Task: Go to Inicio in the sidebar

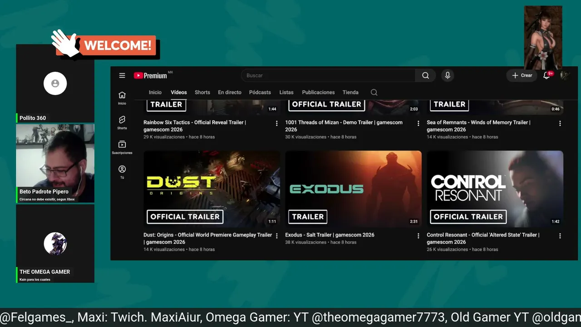Action: tap(122, 98)
